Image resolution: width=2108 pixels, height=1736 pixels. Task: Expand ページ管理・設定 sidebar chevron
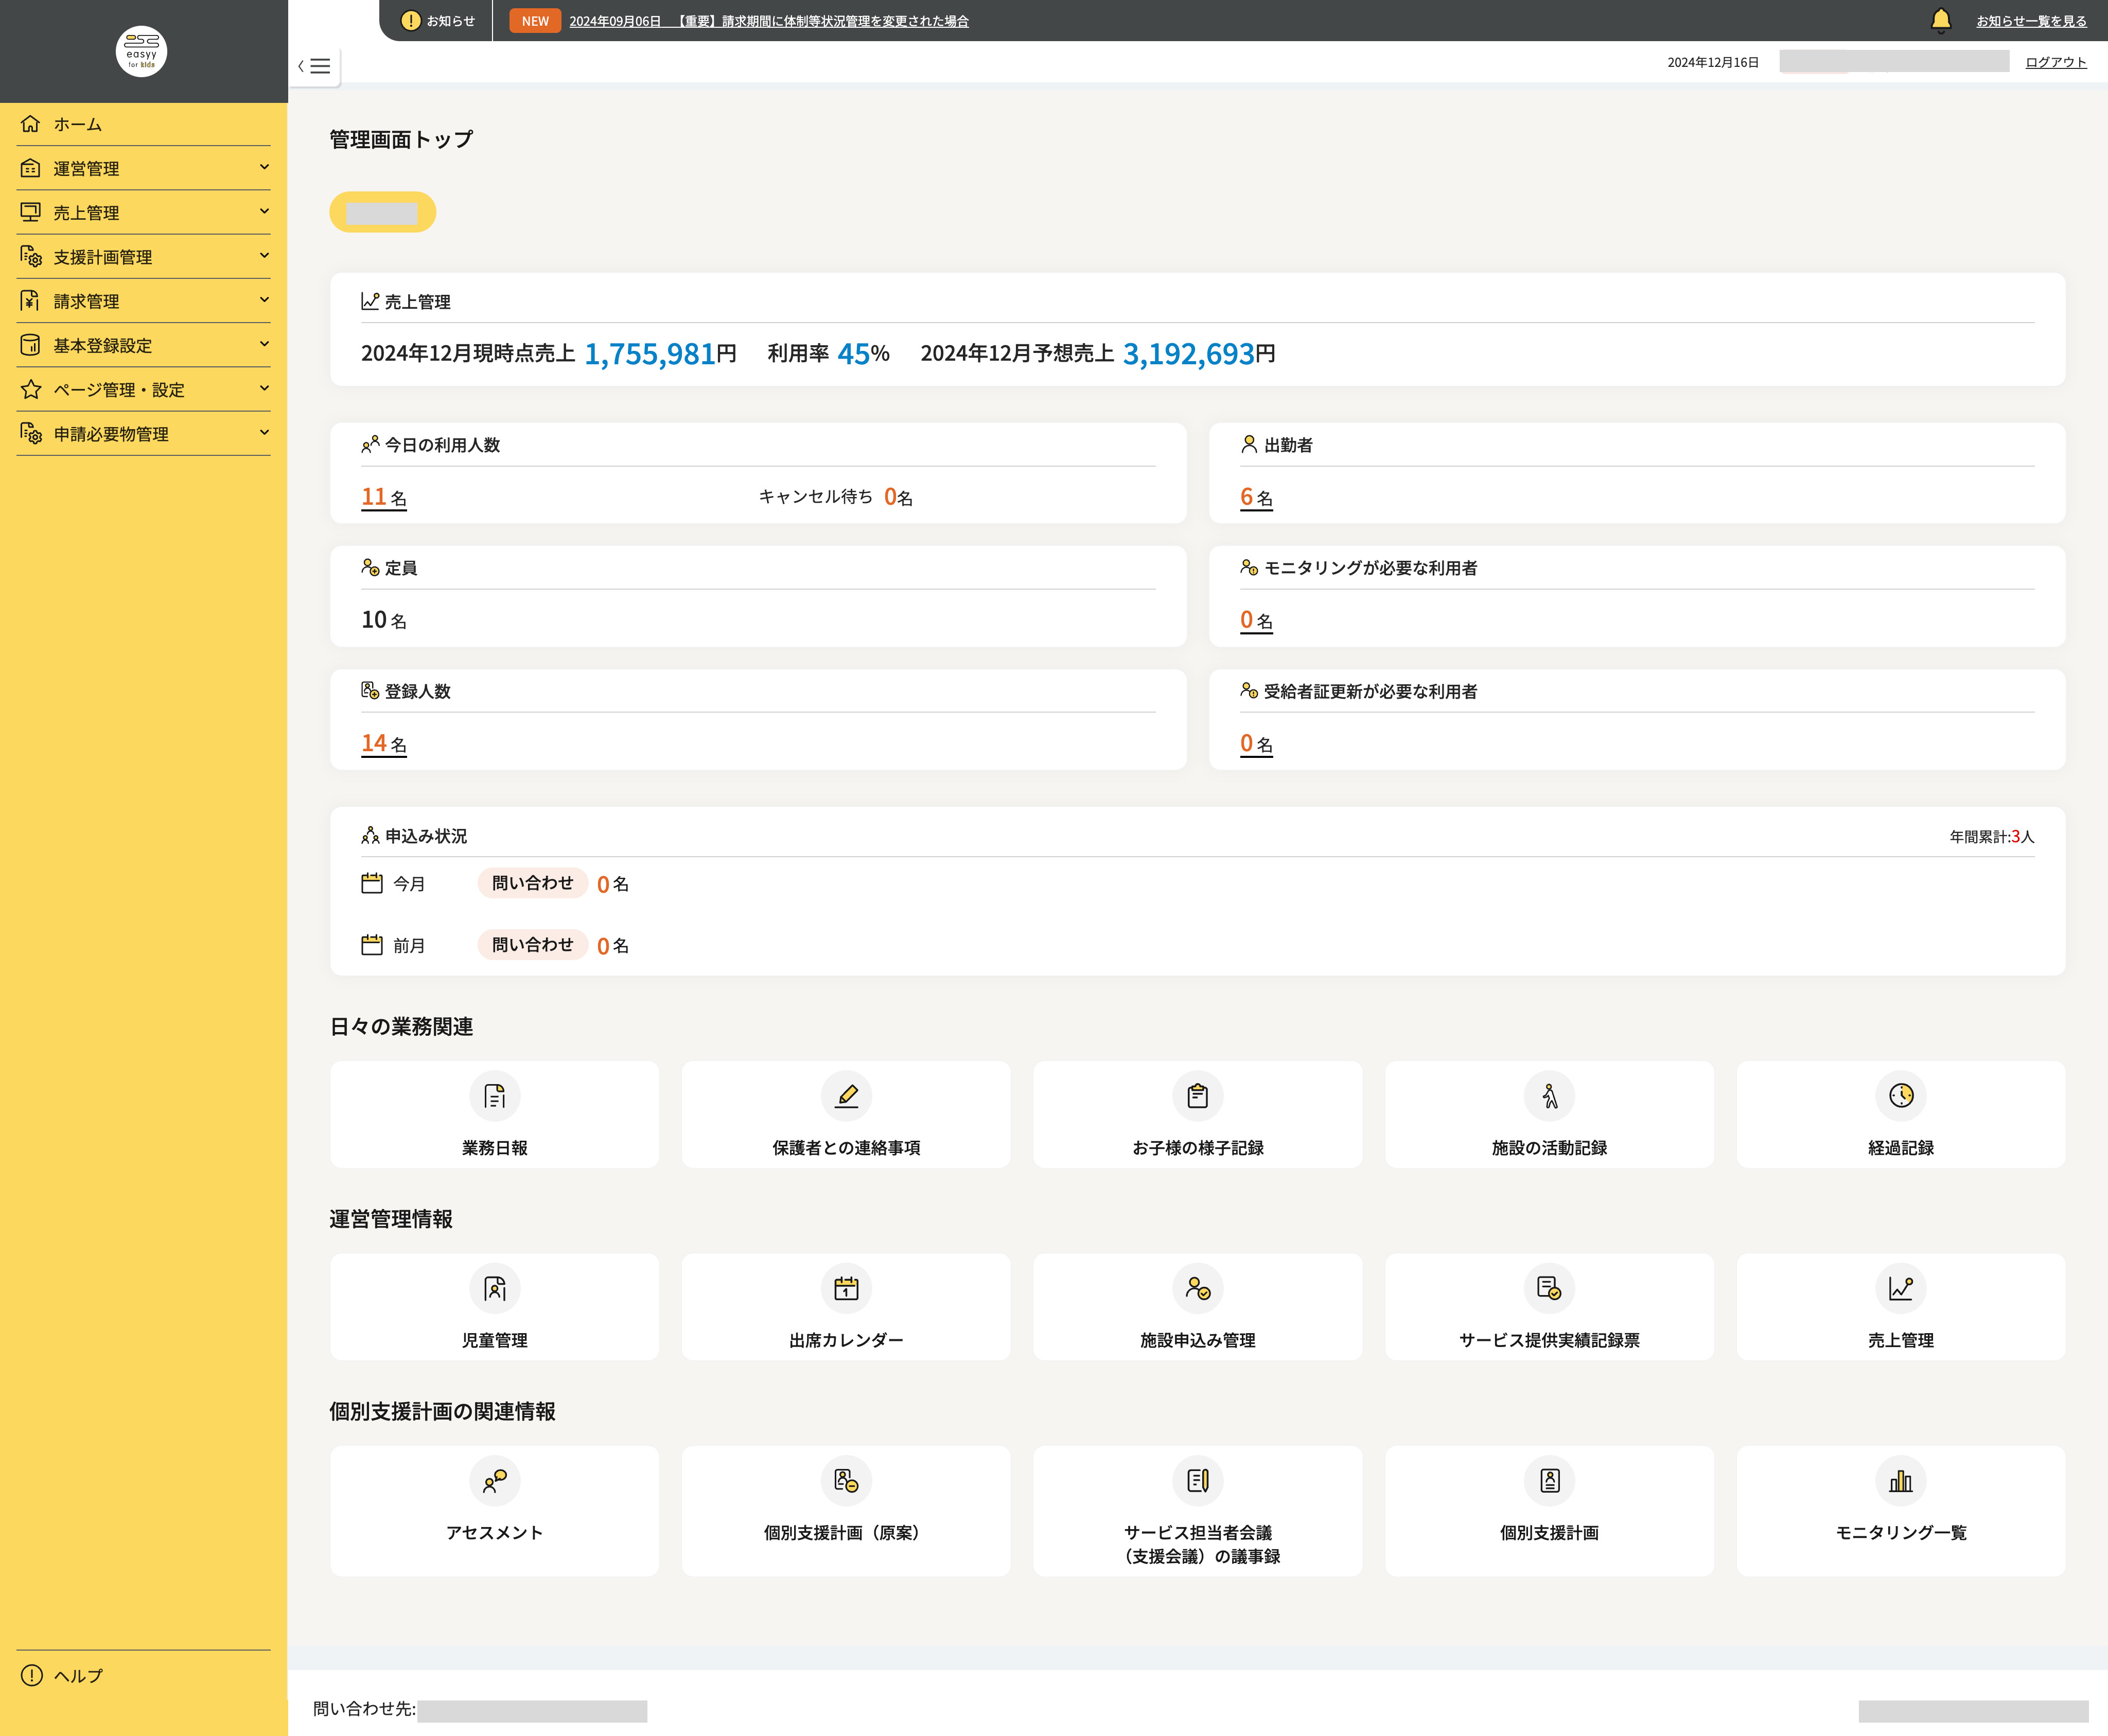264,388
